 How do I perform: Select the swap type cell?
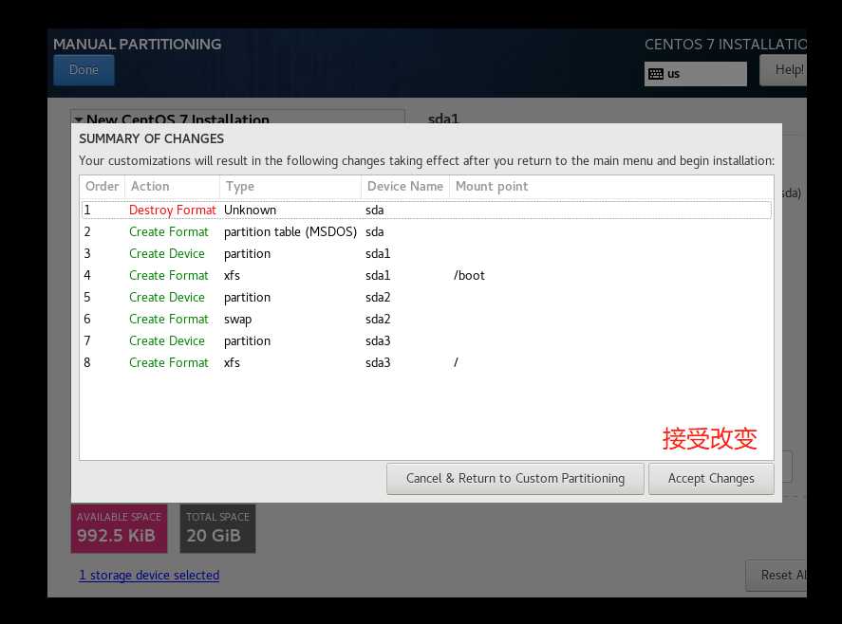237,320
